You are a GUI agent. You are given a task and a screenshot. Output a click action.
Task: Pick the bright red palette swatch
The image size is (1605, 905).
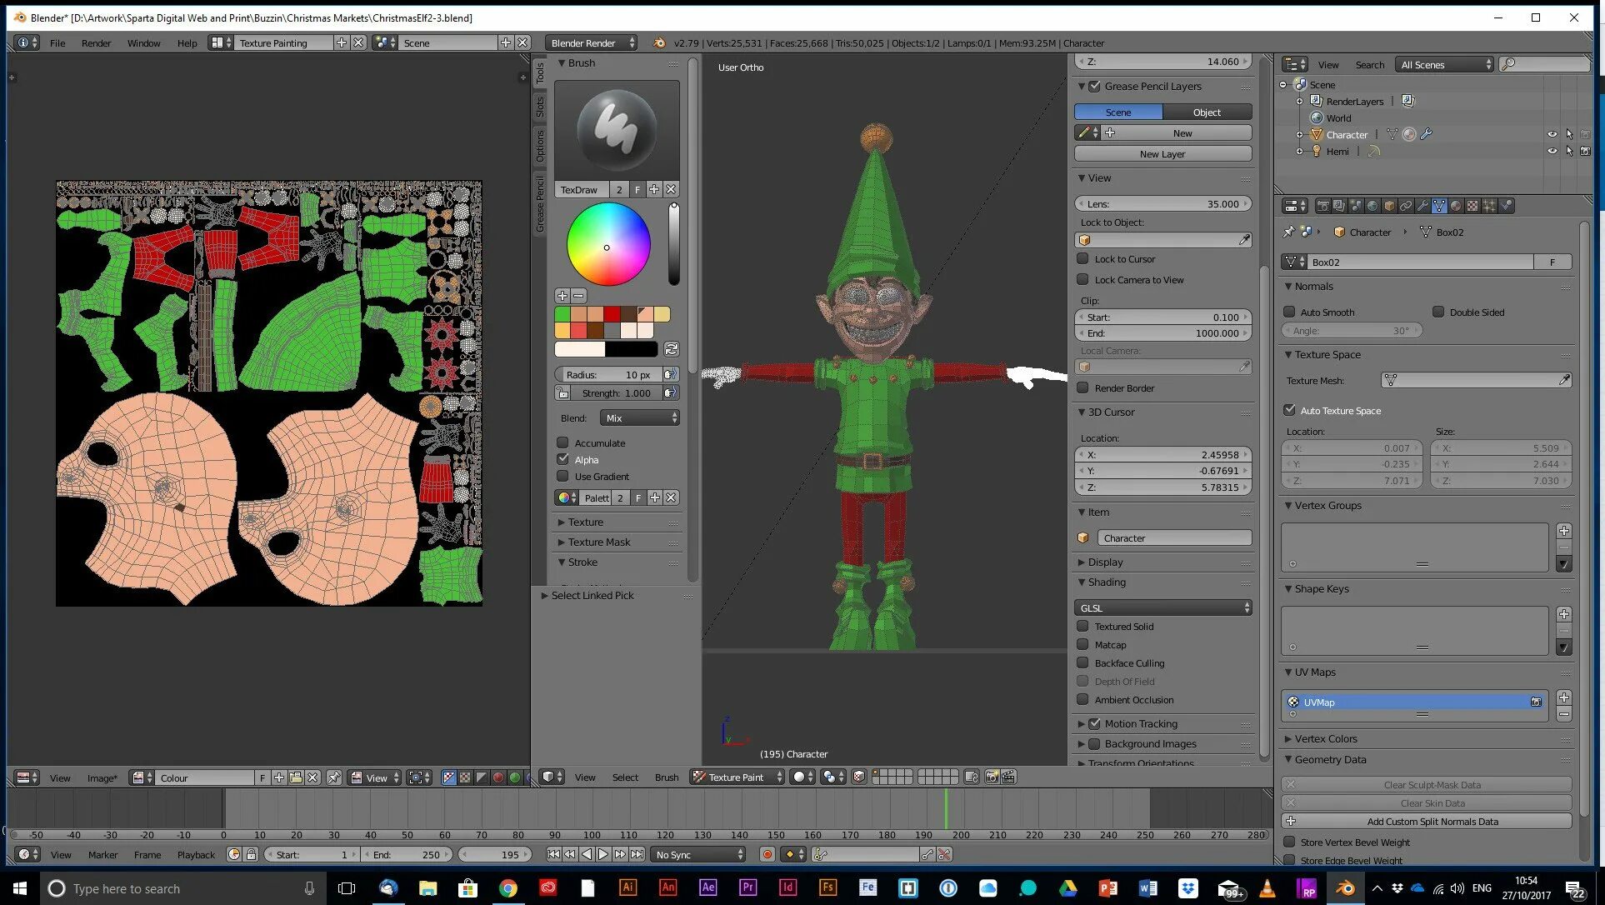(x=612, y=314)
